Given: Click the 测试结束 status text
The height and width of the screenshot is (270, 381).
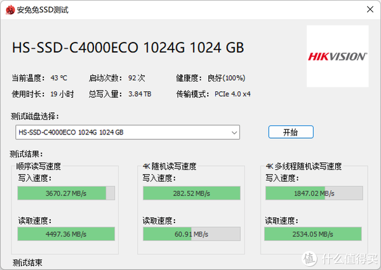Looking at the screenshot, I should [27, 262].
